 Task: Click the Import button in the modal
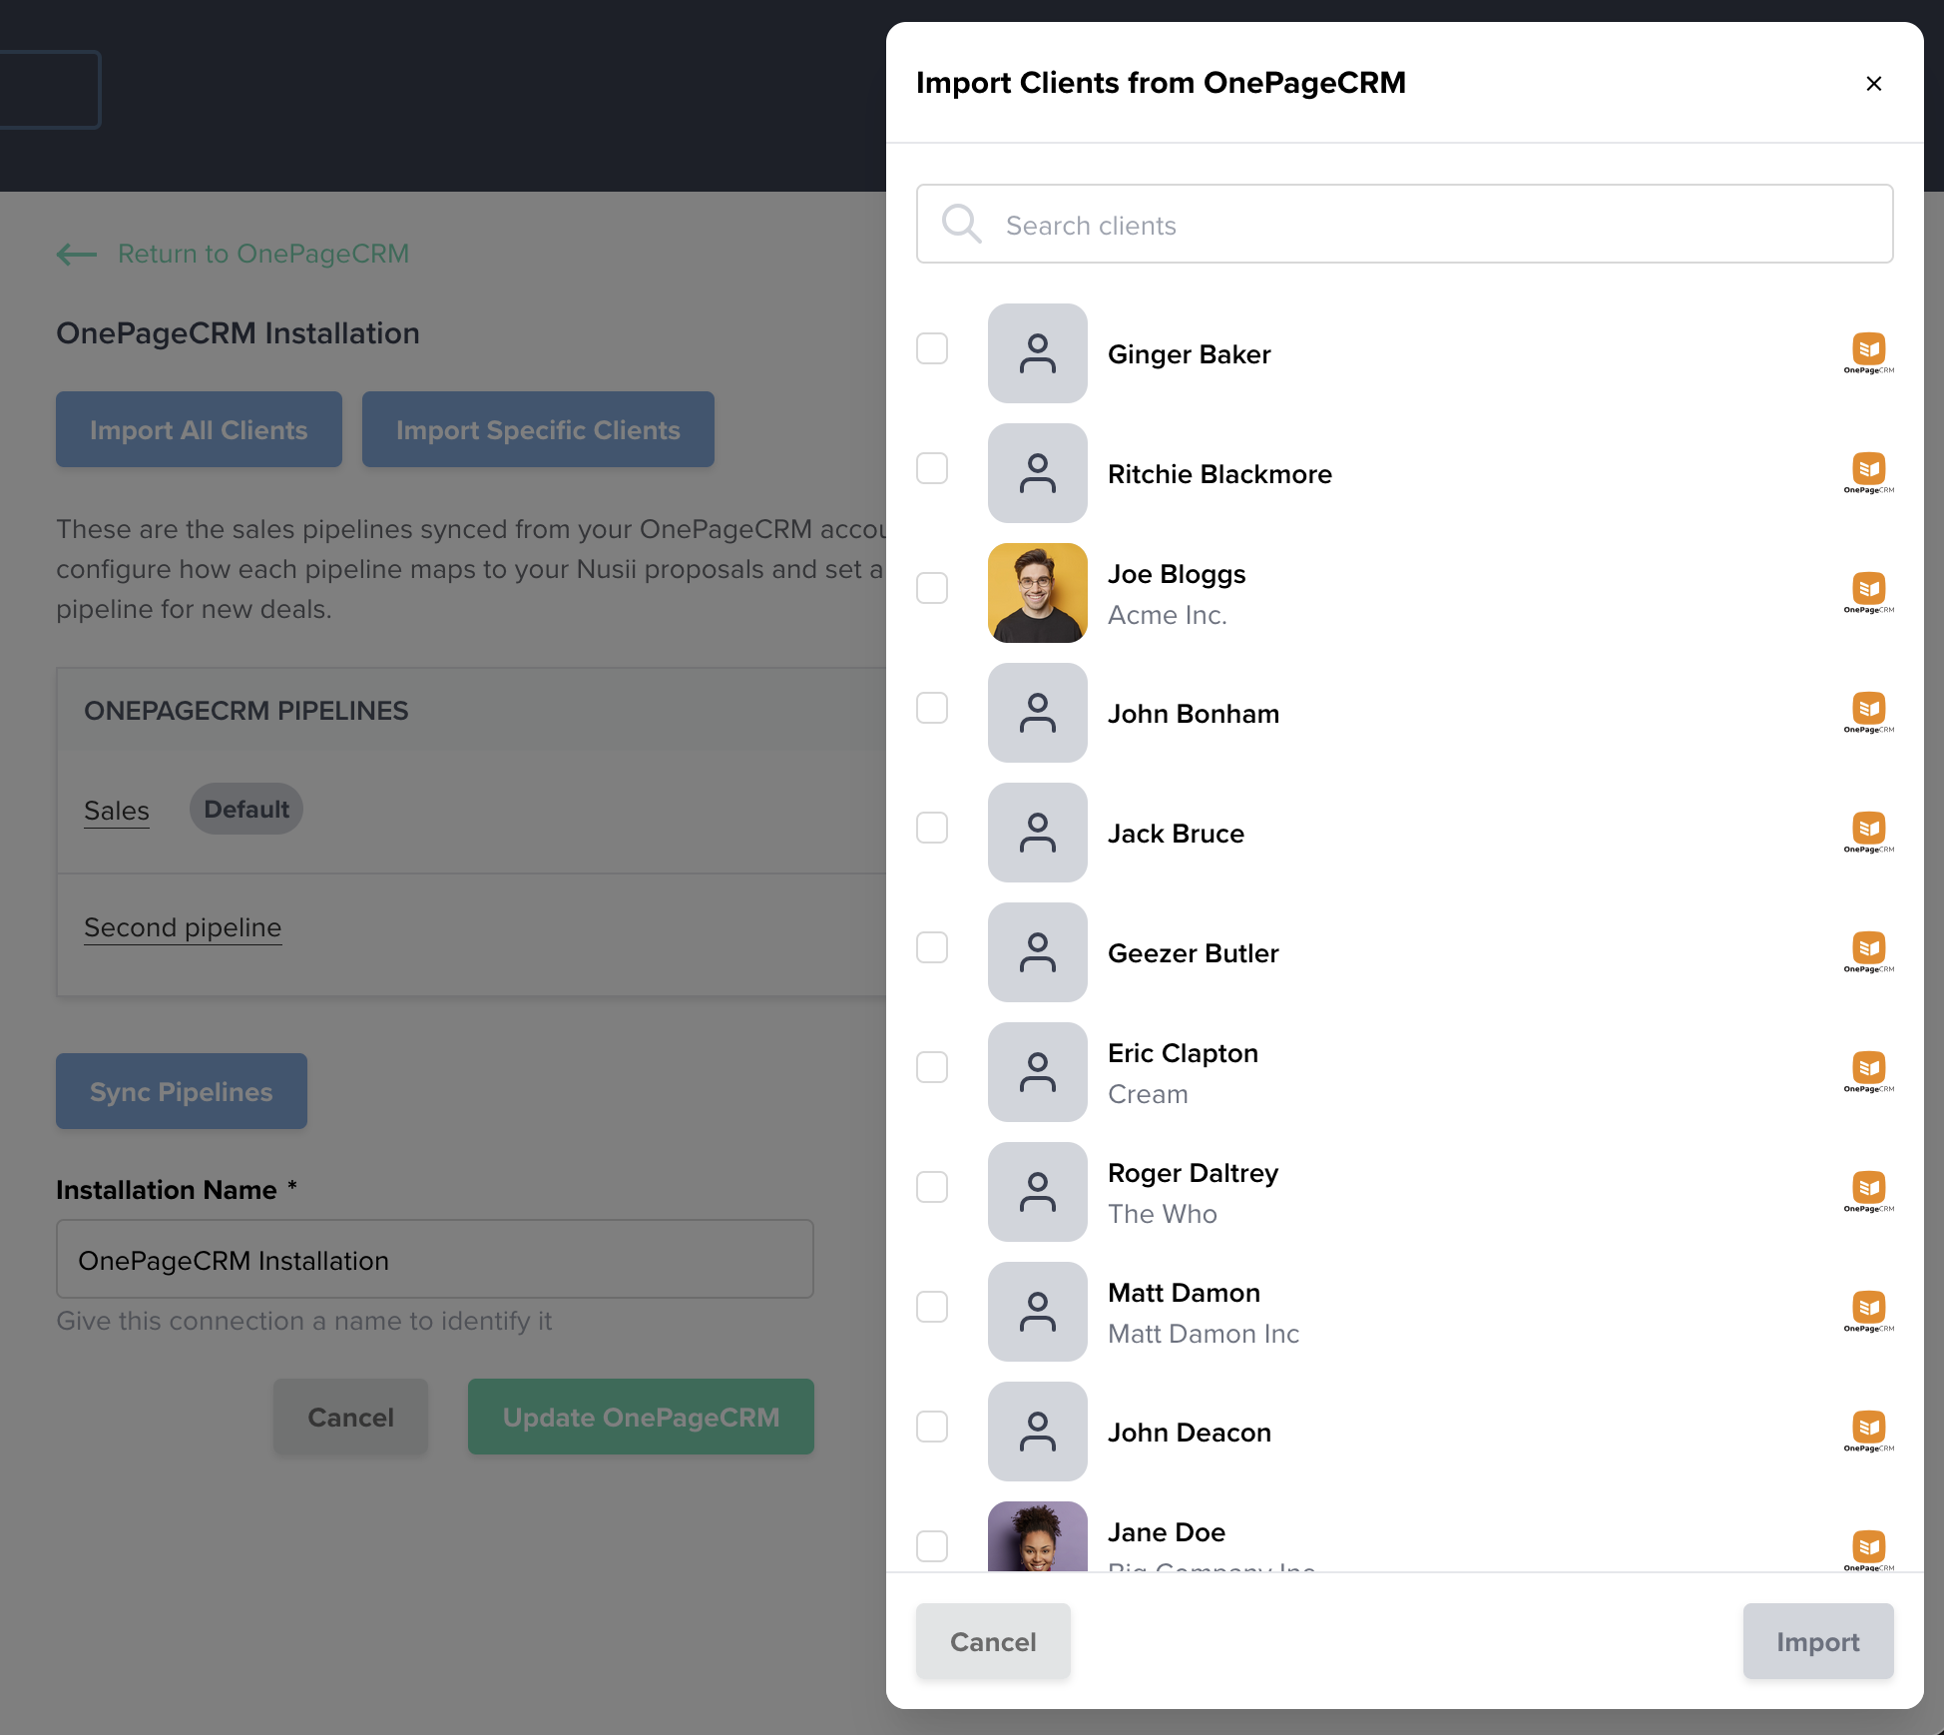click(x=1816, y=1640)
